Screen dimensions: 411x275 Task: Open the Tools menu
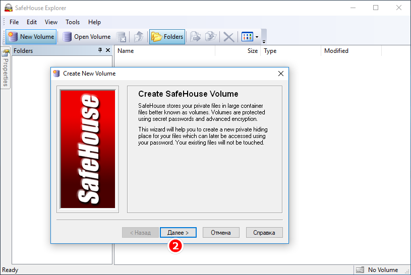click(73, 22)
